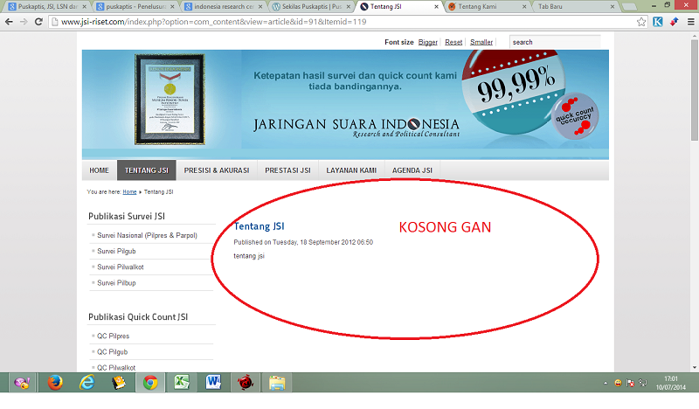Open Chrome hamburger menu
699x409 pixels.
pos(690,21)
